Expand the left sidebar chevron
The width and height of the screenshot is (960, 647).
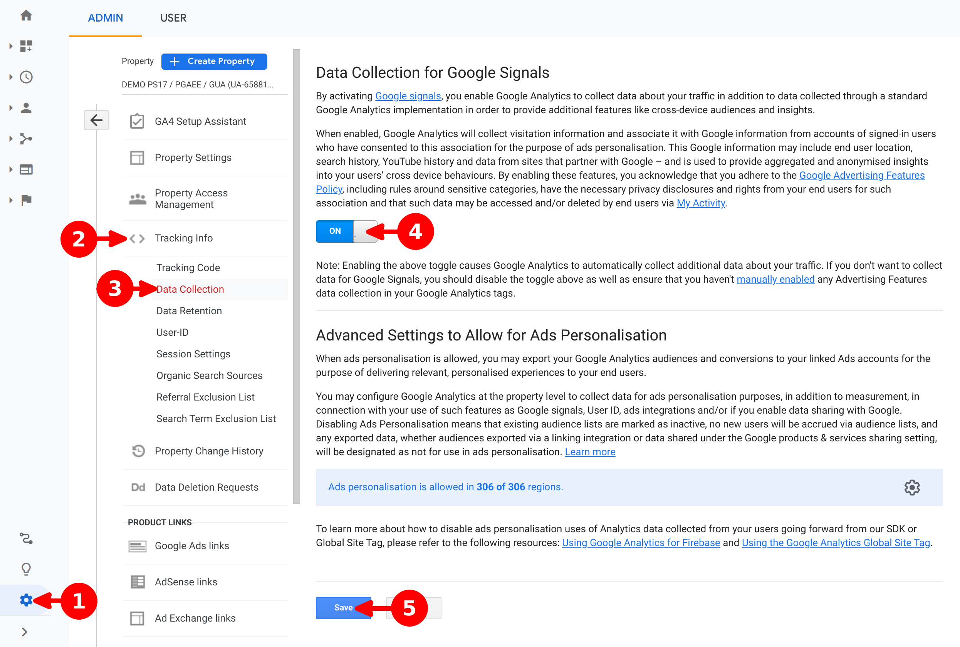point(24,632)
